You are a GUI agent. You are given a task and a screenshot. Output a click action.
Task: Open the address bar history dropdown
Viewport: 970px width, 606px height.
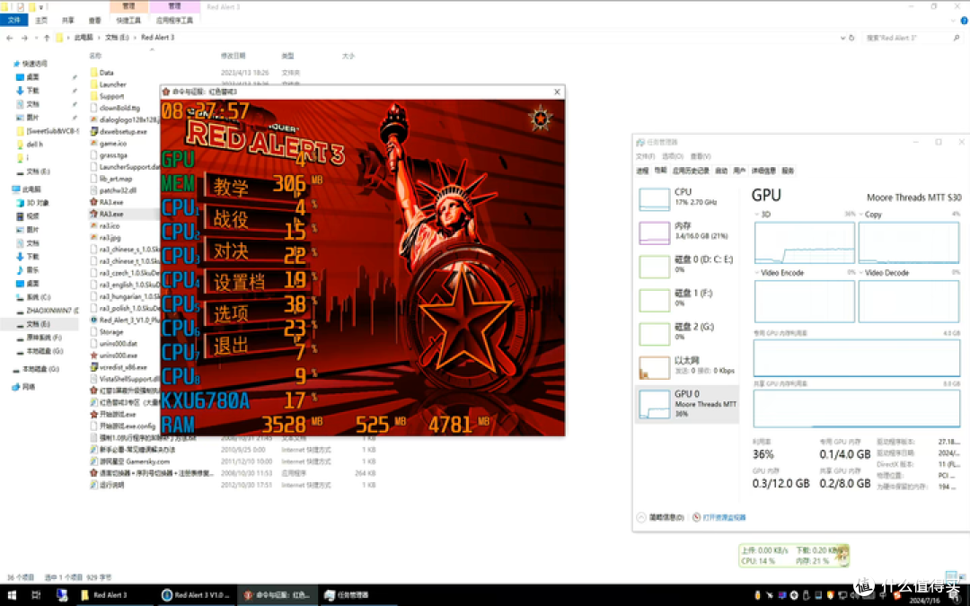point(842,38)
